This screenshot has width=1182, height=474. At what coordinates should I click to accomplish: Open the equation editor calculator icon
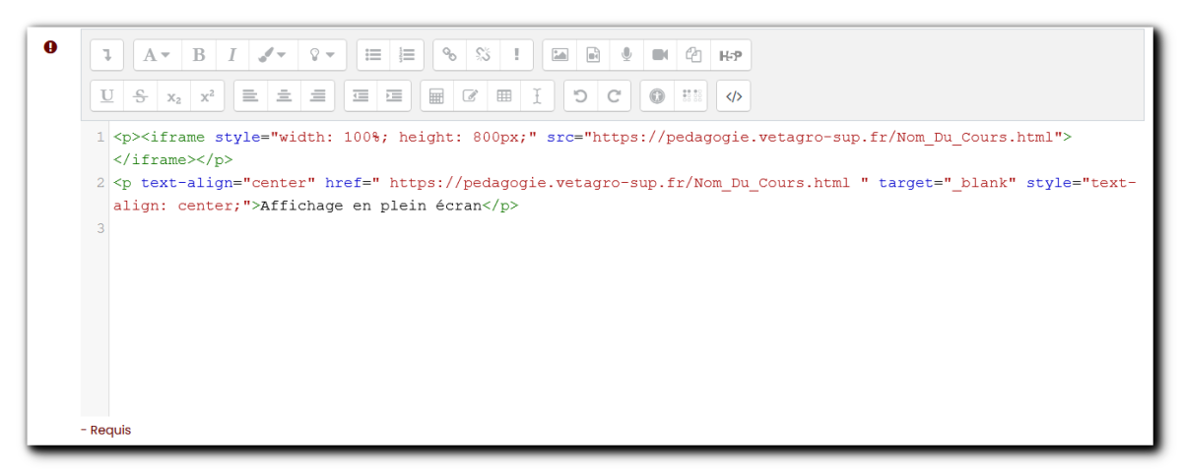pos(436,95)
